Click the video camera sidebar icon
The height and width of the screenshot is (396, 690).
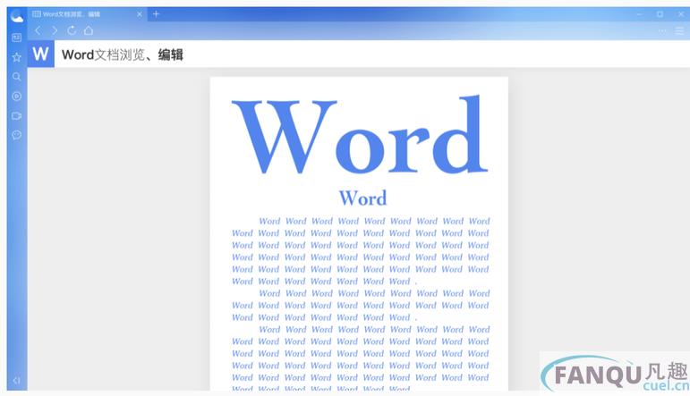16,116
